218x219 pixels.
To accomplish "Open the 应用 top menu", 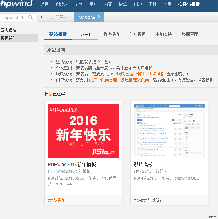I will [167, 4].
